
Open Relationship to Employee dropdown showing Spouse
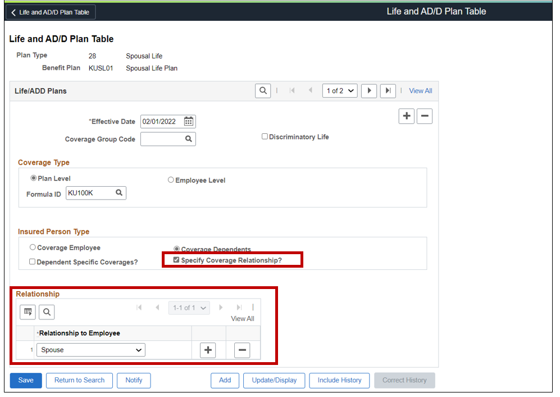[91, 350]
